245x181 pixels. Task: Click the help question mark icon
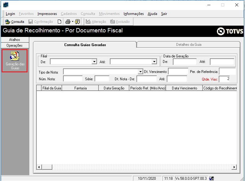(77, 22)
